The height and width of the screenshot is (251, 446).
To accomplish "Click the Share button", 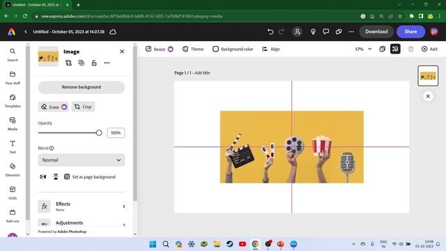I will tap(410, 31).
